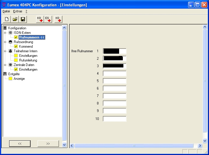209x155 pixels.
Task: Save configuration with floppy disk icon
Action: pyautogui.click(x=23, y=19)
